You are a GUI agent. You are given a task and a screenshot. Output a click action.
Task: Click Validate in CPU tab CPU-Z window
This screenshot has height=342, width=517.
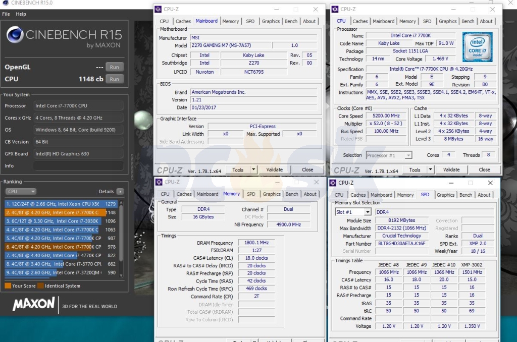[x=451, y=169]
